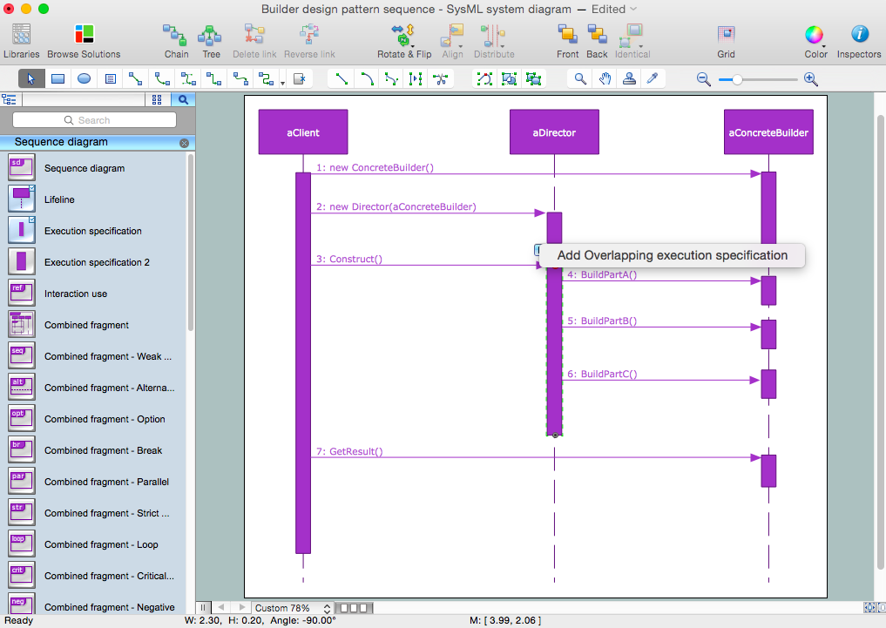The height and width of the screenshot is (628, 886).
Task: Click the Chain connection tool
Action: pyautogui.click(x=176, y=40)
